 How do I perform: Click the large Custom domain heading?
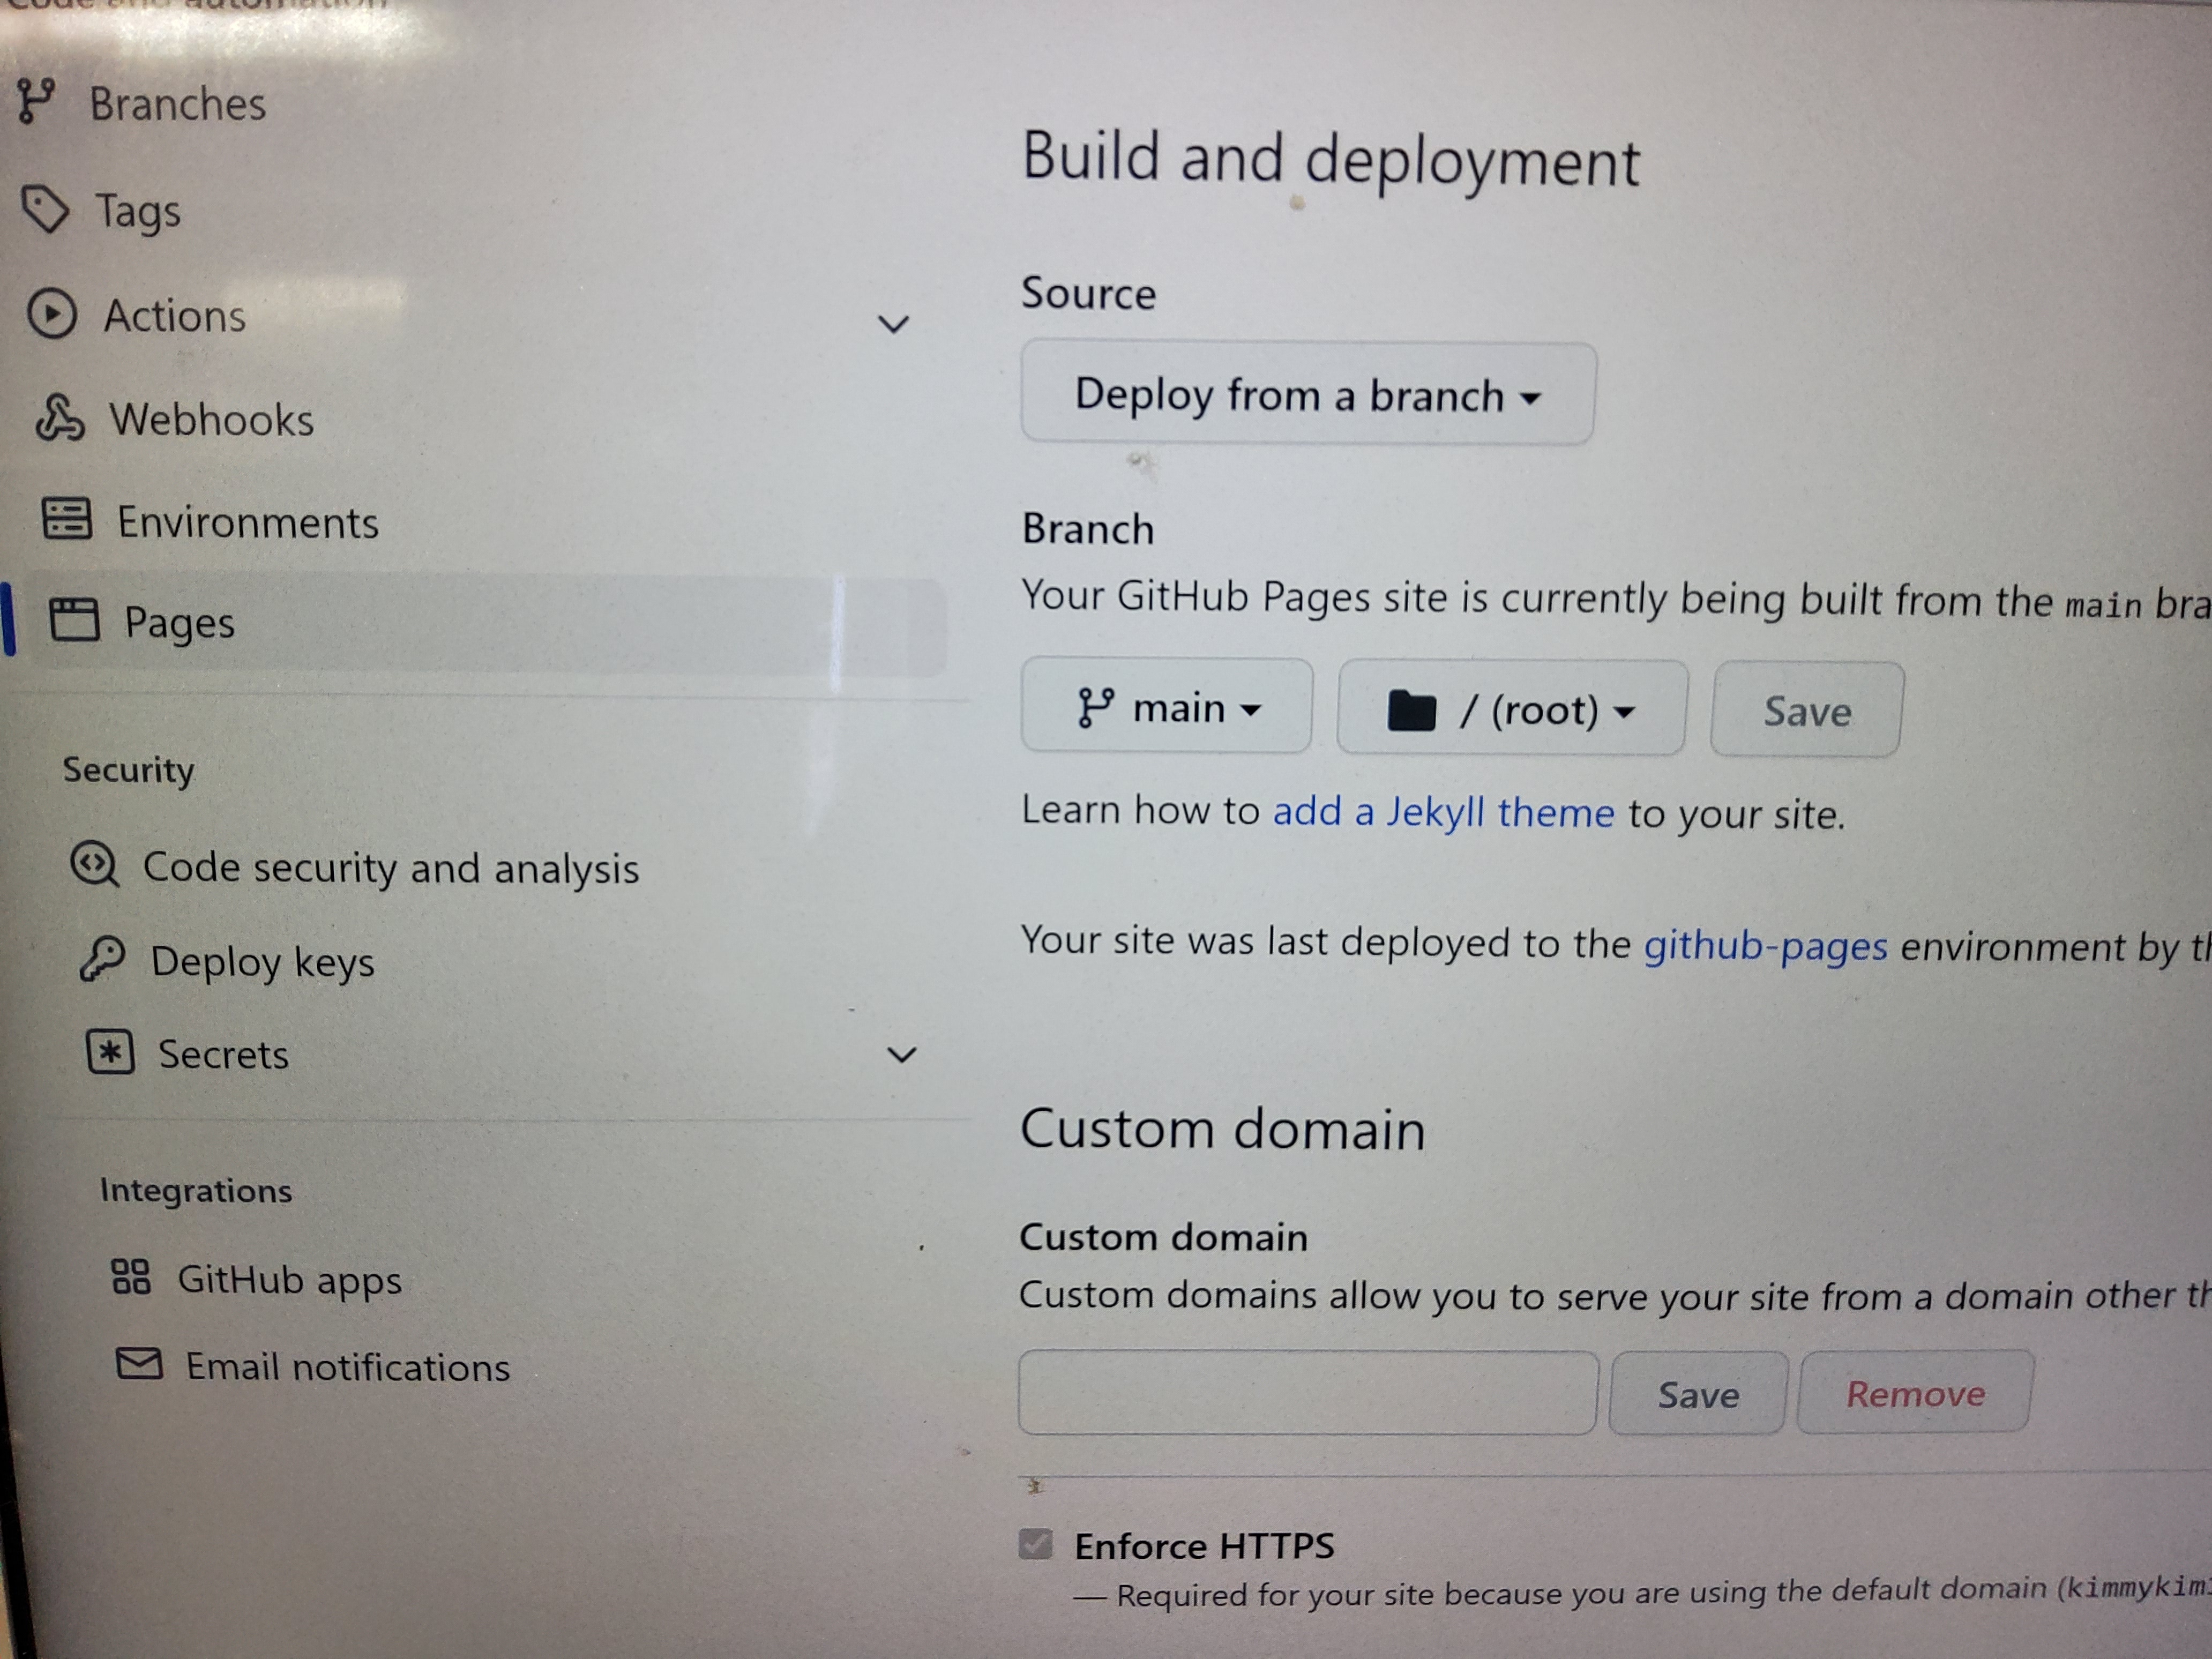click(x=1222, y=1129)
